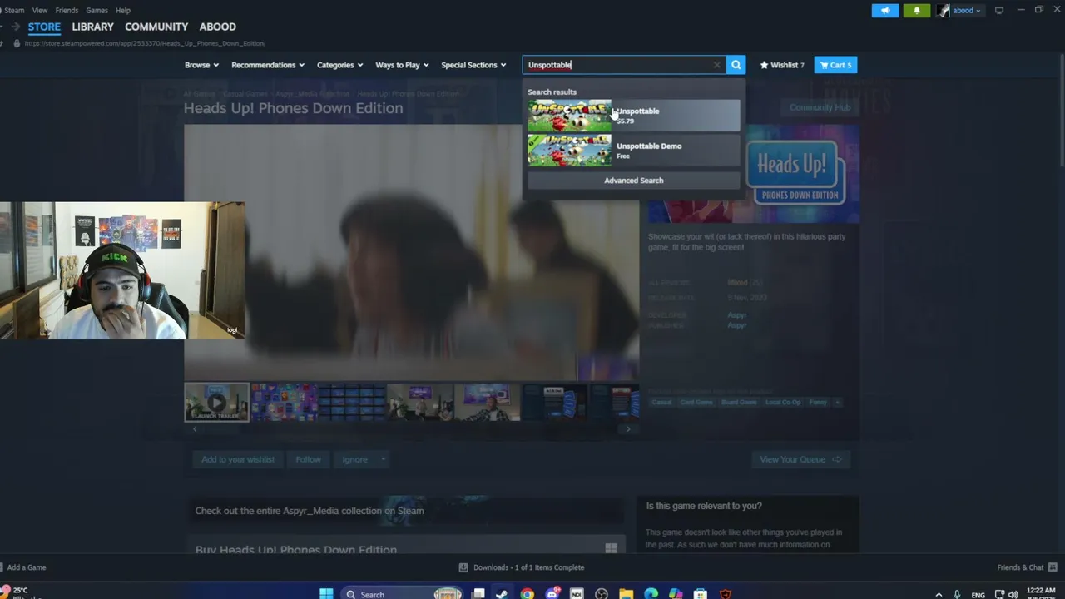Open the blue announcements megaphone button
The image size is (1065, 599).
[885, 11]
